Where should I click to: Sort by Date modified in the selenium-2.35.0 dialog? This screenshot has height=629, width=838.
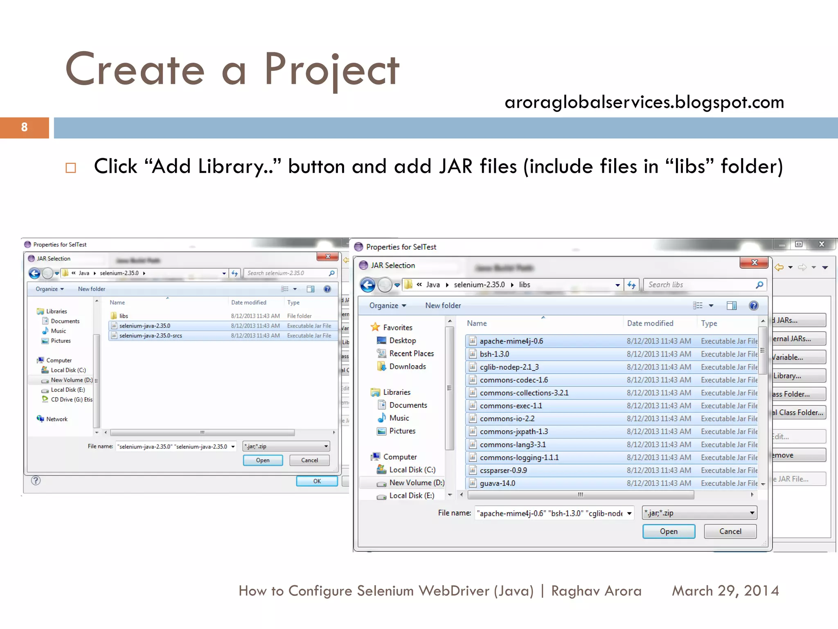pos(249,303)
